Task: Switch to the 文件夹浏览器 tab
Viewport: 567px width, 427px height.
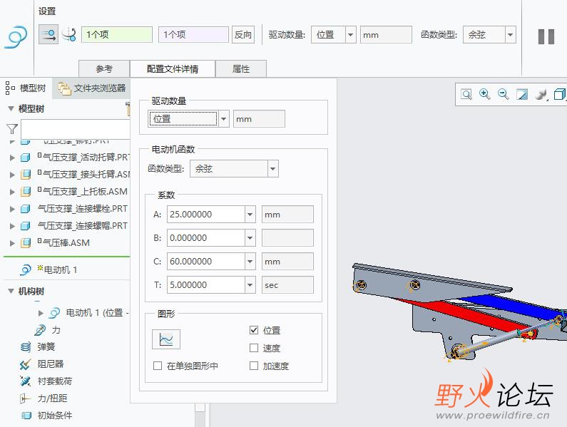Action: click(x=92, y=88)
